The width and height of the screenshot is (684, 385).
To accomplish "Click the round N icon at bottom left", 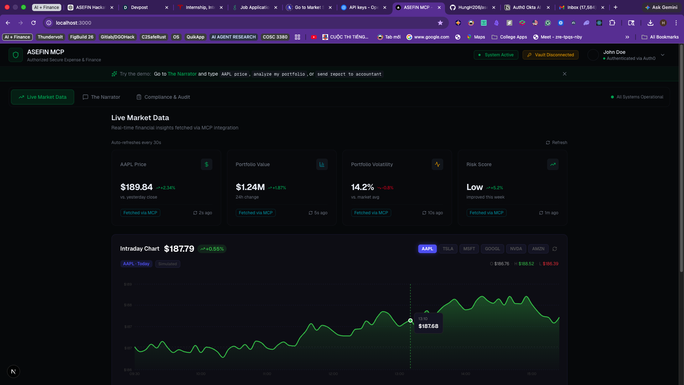I will [14, 371].
